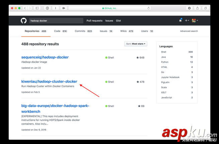Open the Safari downloads icon
Screen dimensions: 219x144
pos(189,8)
